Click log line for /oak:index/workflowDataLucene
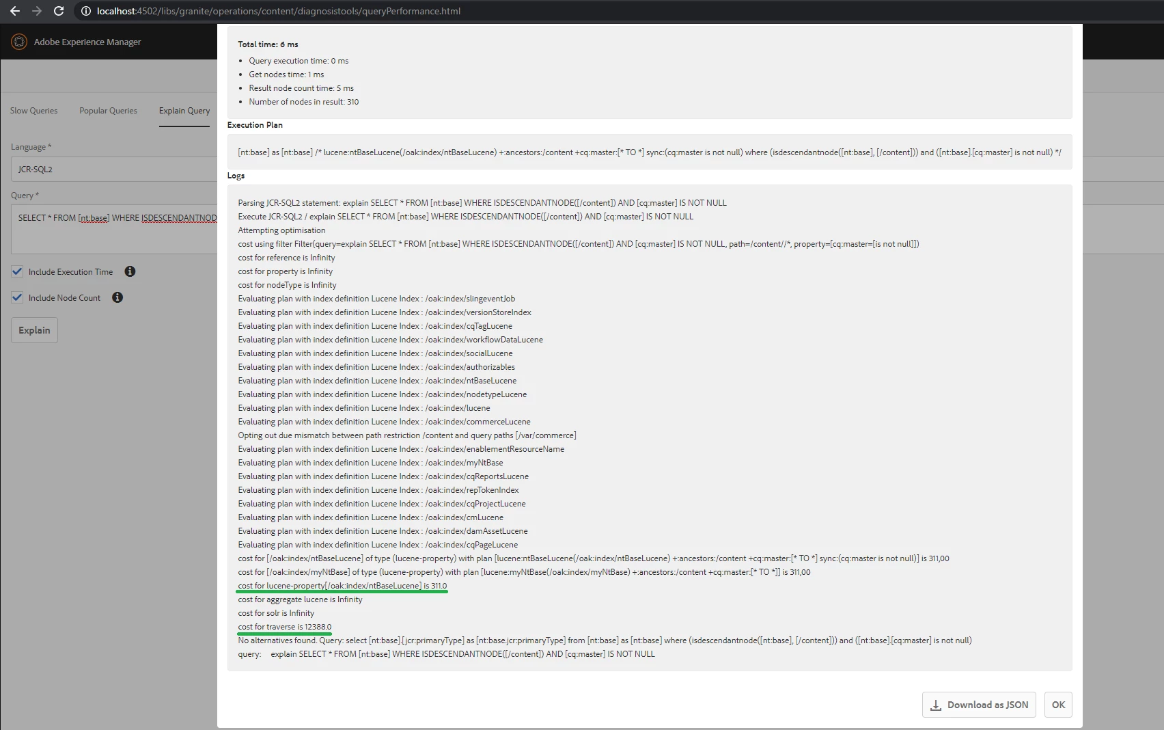The height and width of the screenshot is (730, 1164). pos(391,340)
